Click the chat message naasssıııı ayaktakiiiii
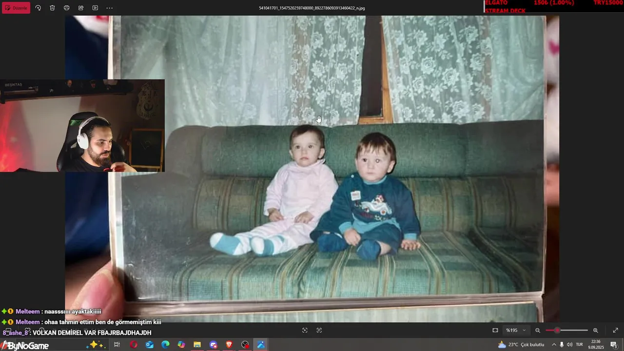 point(52,312)
